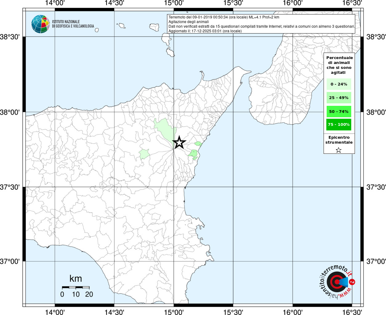Click the top axis label 14°30'

114,3
